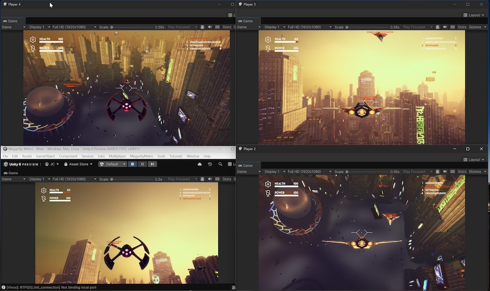The width and height of the screenshot is (490, 291).
Task: Click the Step frame button
Action: pos(152,164)
